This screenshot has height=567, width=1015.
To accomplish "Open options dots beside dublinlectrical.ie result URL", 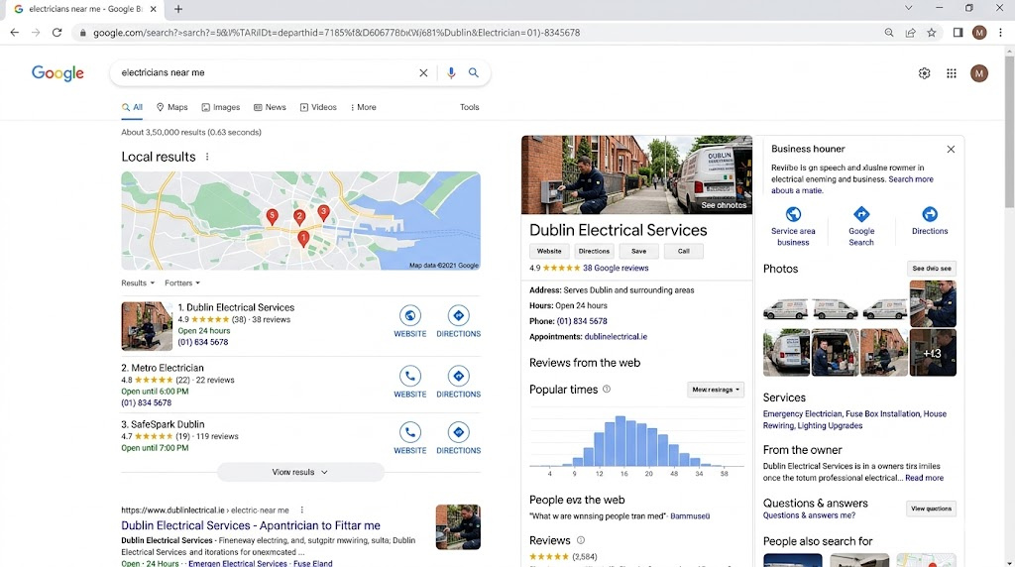I will (x=301, y=510).
